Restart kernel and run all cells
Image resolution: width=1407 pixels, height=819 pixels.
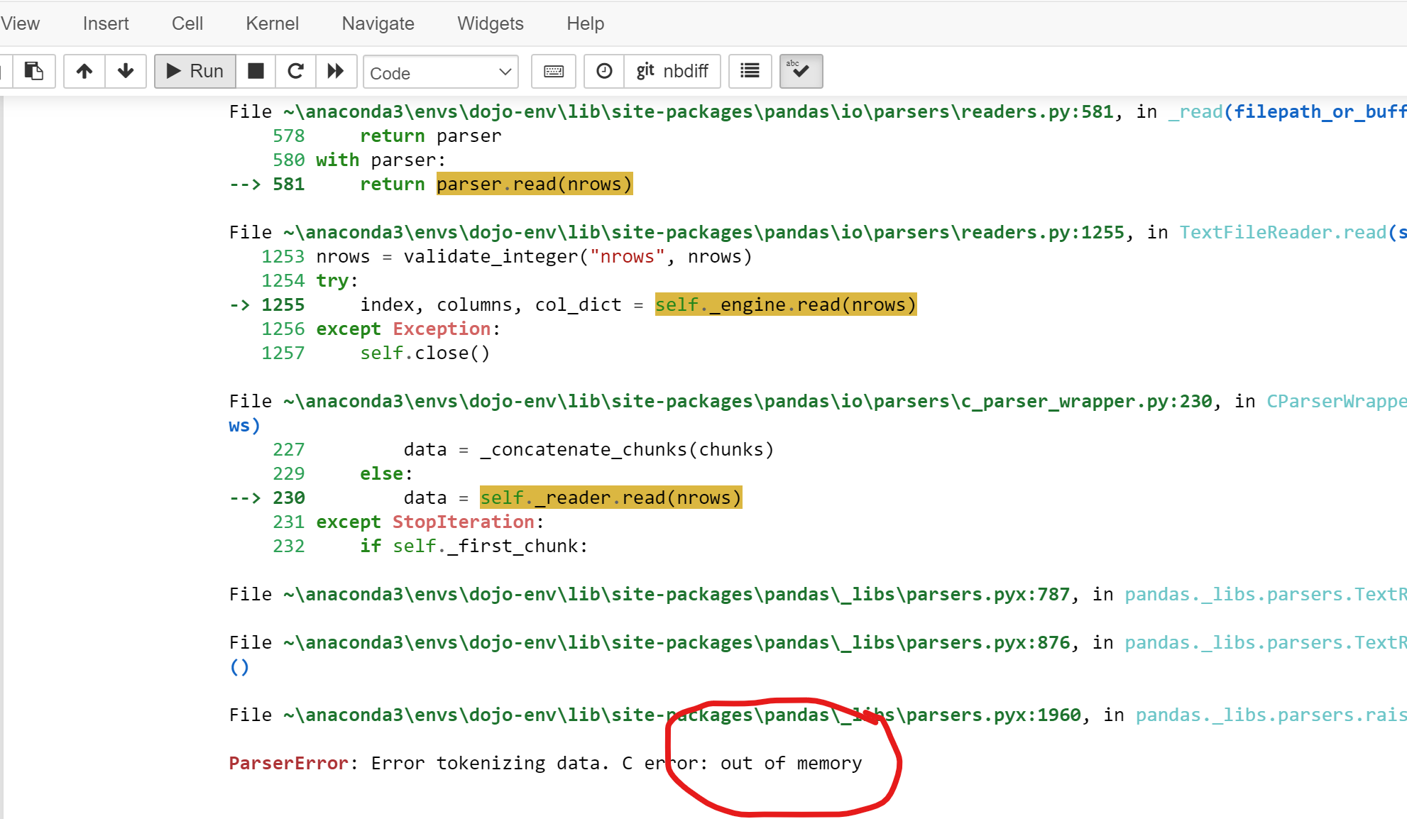336,71
